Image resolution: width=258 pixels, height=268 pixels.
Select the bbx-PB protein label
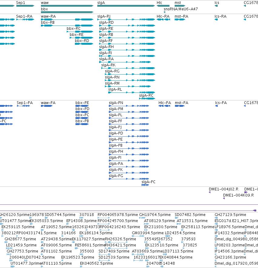[x=82, y=121]
